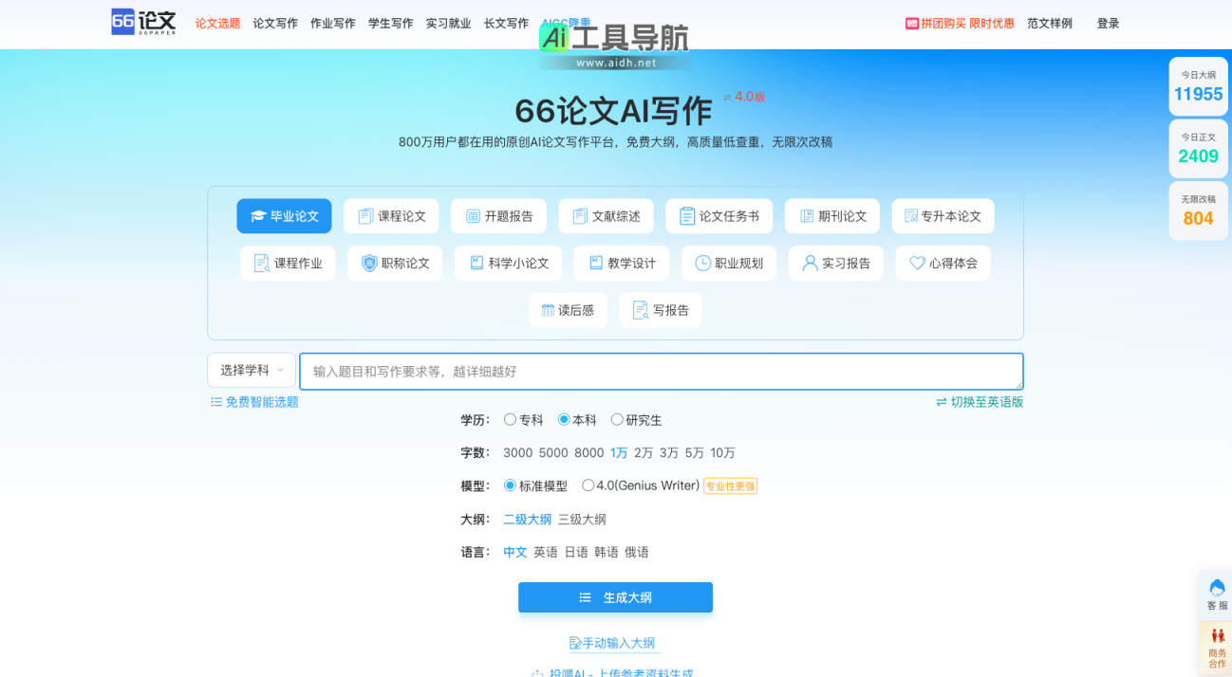Set word count to 5万
This screenshot has height=677, width=1232.
tap(690, 452)
